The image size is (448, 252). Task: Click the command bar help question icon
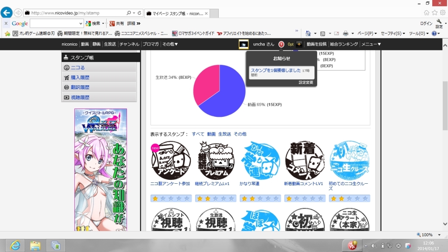pos(434,33)
